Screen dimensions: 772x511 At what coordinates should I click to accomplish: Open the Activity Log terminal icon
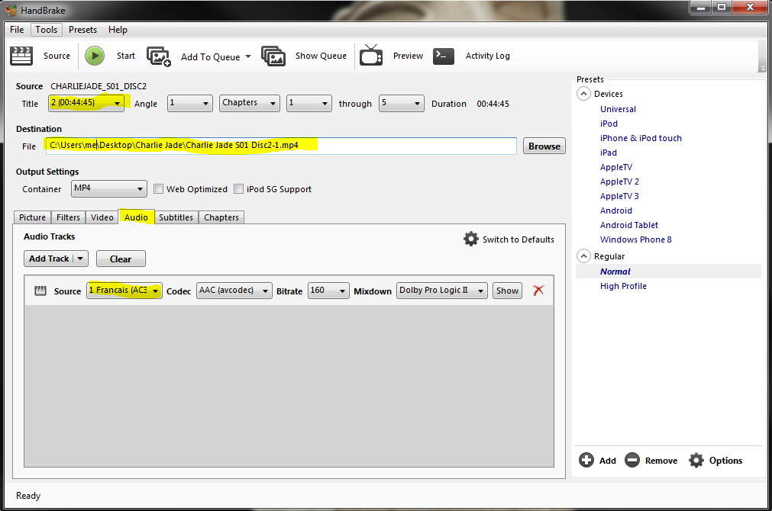pyautogui.click(x=444, y=56)
